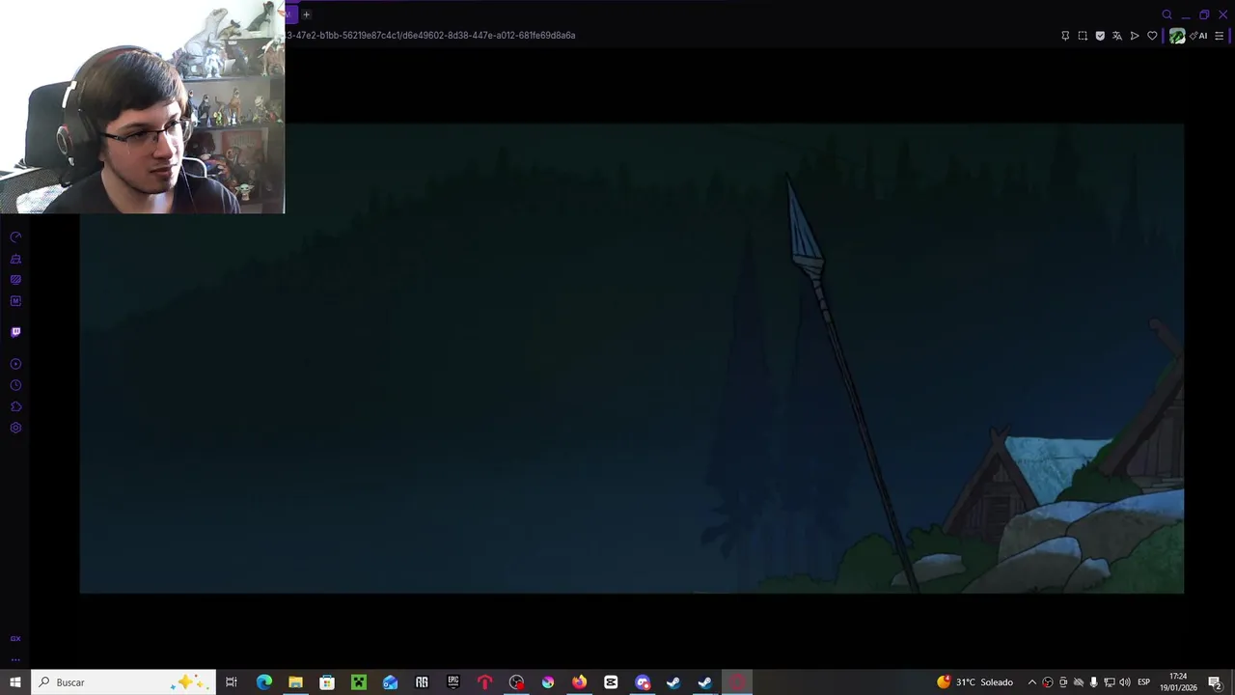Image resolution: width=1235 pixels, height=695 pixels.
Task: Launch Firefox from the taskbar
Action: point(579,682)
